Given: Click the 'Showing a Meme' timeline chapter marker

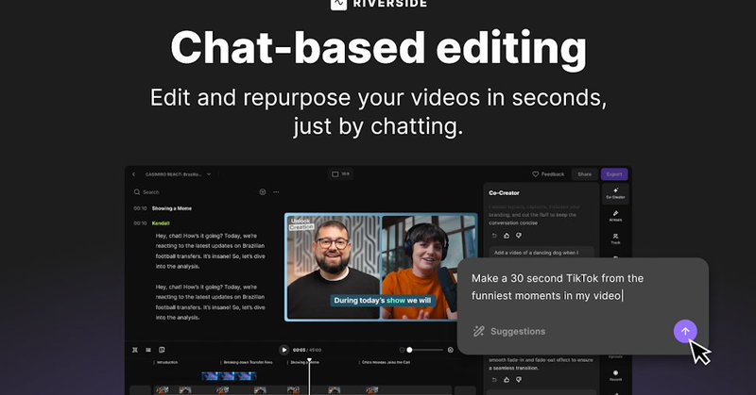Looking at the screenshot, I should [303, 362].
